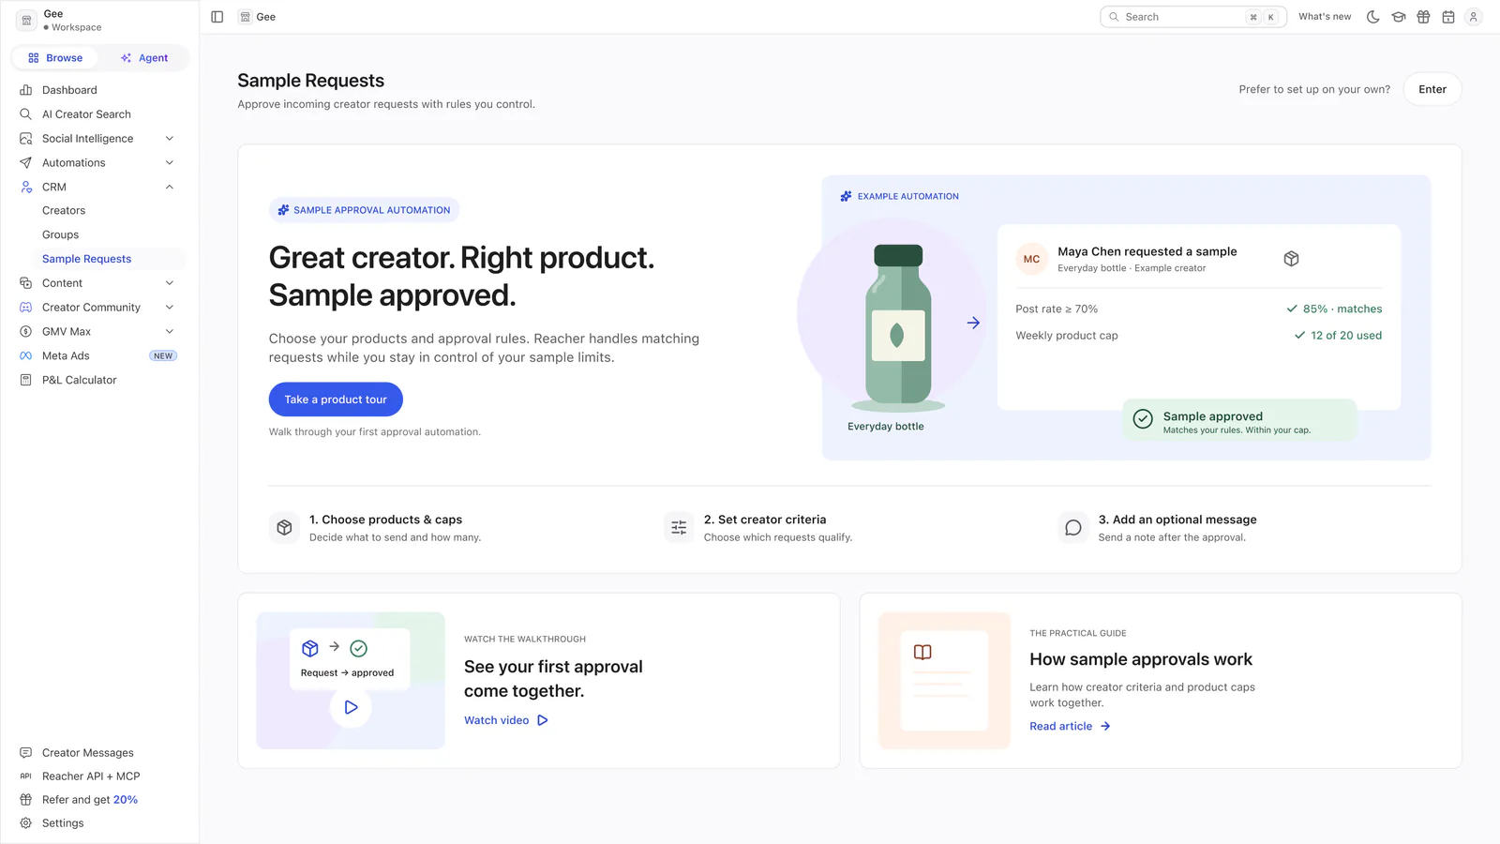Click the Take a product tour button

[x=336, y=399]
